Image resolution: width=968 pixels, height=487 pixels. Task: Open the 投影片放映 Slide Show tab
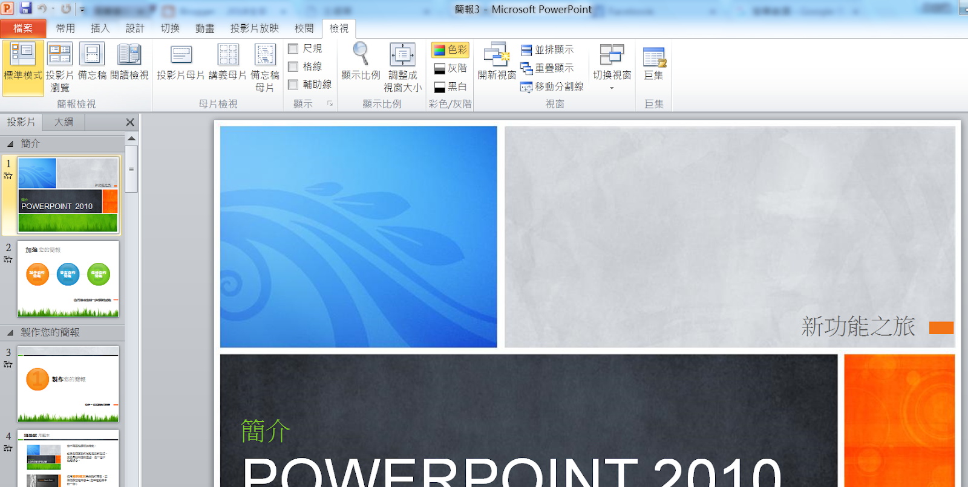(254, 28)
